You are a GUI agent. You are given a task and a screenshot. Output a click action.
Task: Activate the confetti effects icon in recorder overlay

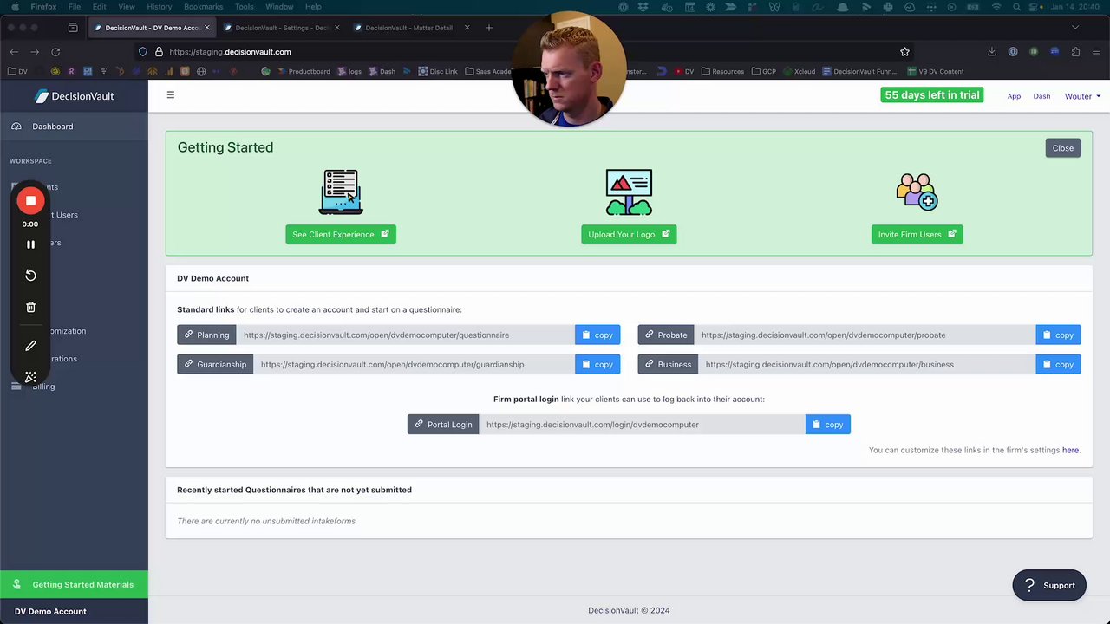[x=30, y=377]
